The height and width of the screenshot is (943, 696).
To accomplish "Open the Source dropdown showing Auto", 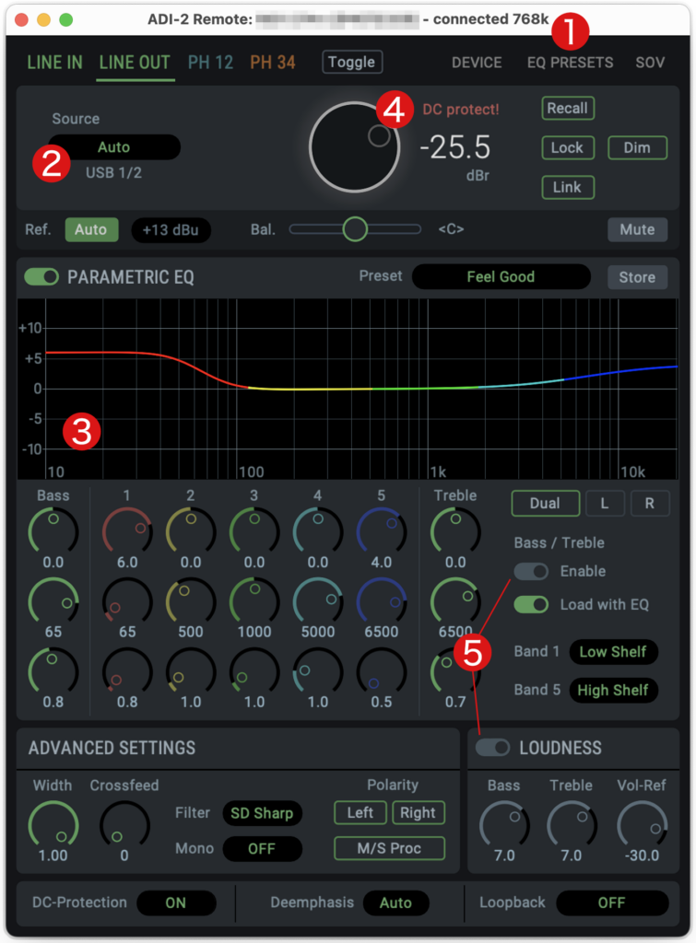I will pyautogui.click(x=113, y=147).
